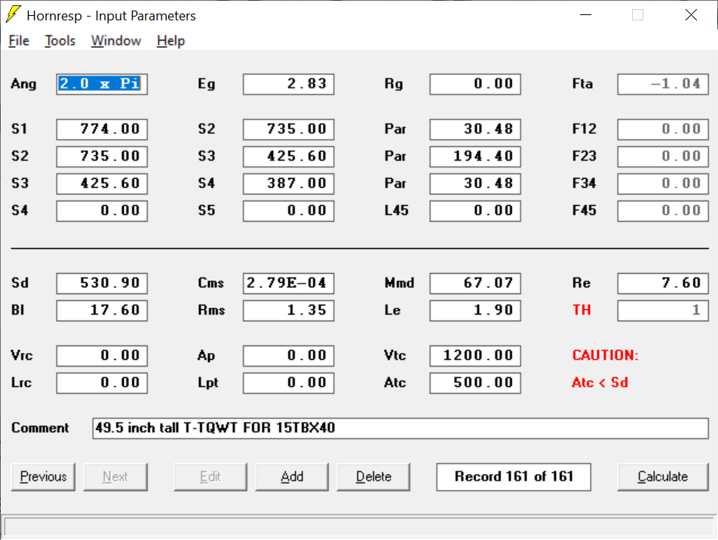Open the Help menu
The image size is (718, 540).
point(170,41)
